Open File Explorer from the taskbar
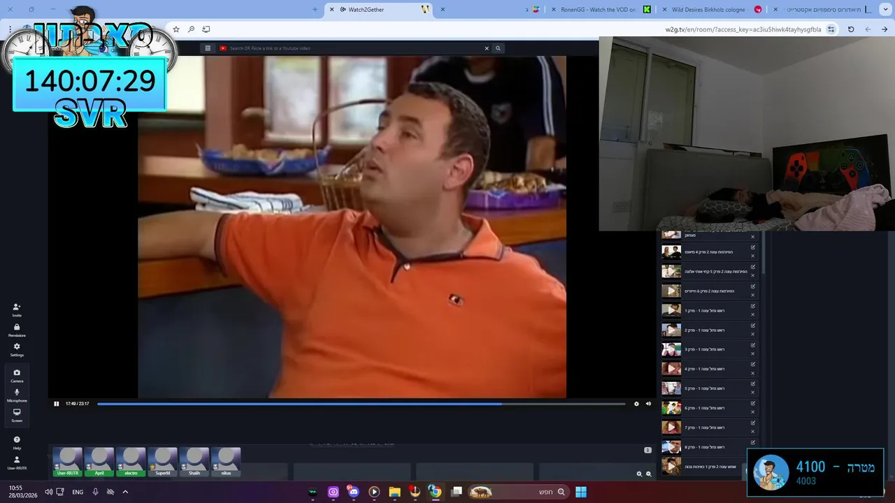This screenshot has height=503, width=895. point(394,492)
